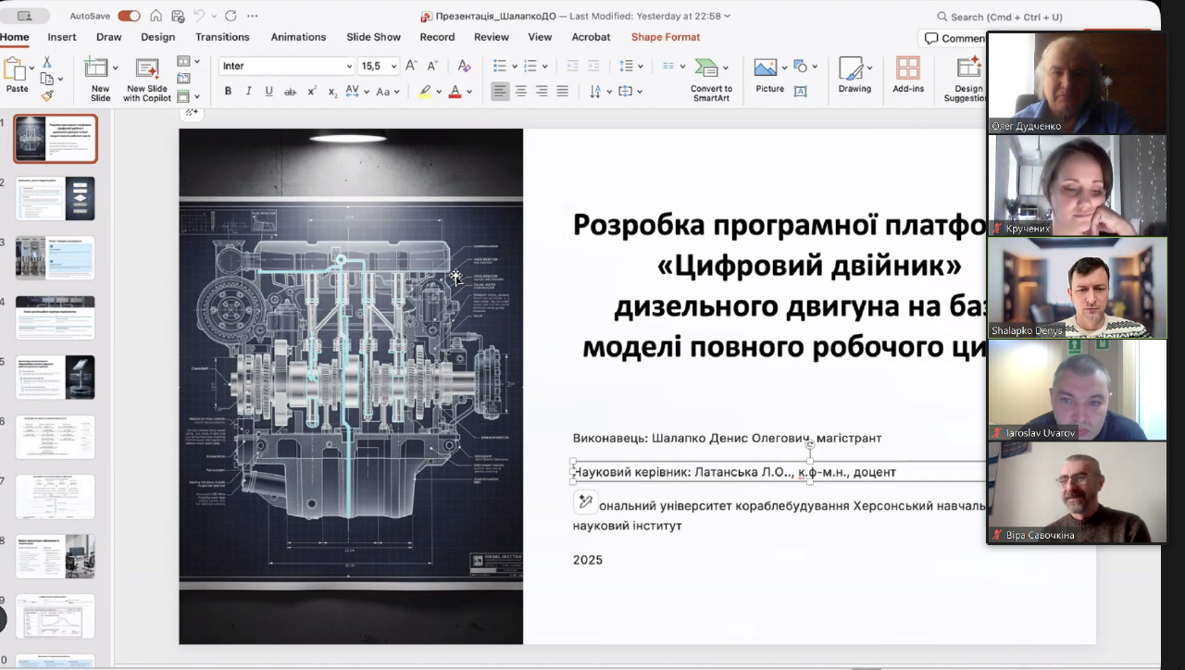The image size is (1185, 670).
Task: Click the Drawing button
Action: click(854, 73)
